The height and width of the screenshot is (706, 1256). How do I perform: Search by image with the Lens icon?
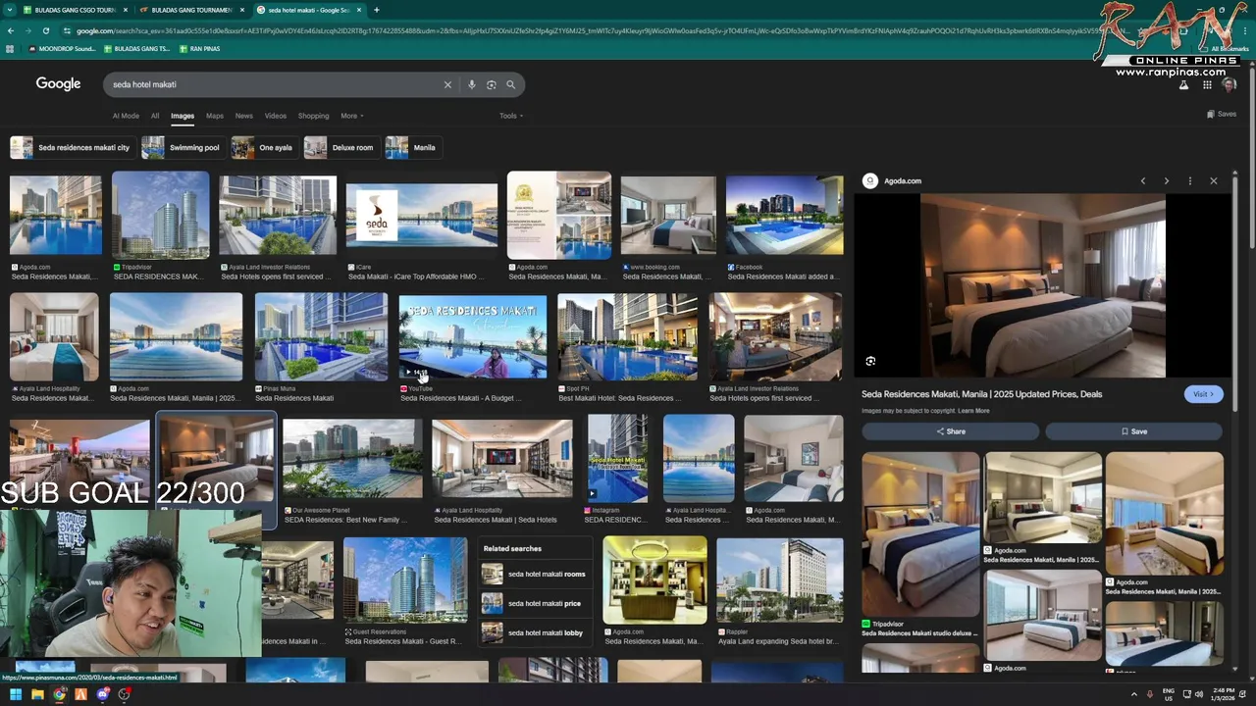(x=492, y=84)
